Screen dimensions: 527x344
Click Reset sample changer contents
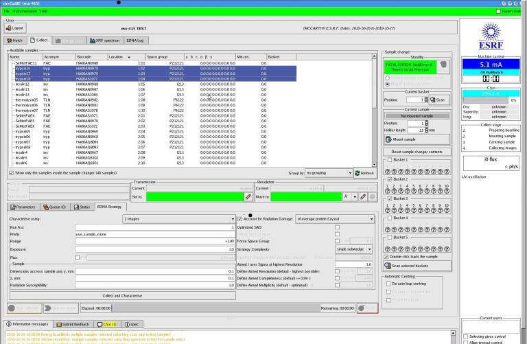(415, 150)
